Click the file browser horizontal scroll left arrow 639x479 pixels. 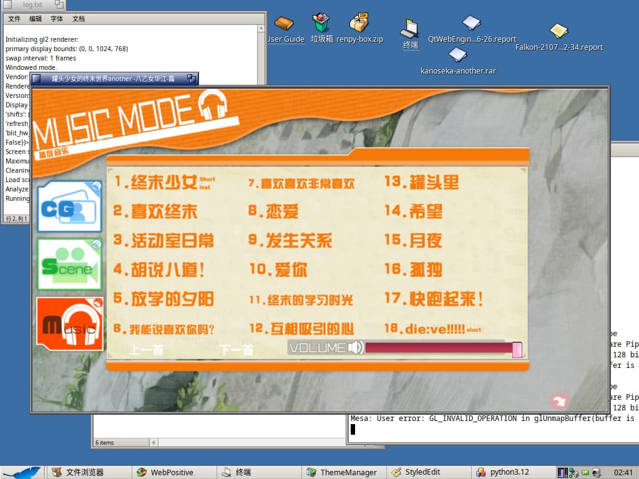point(154,442)
